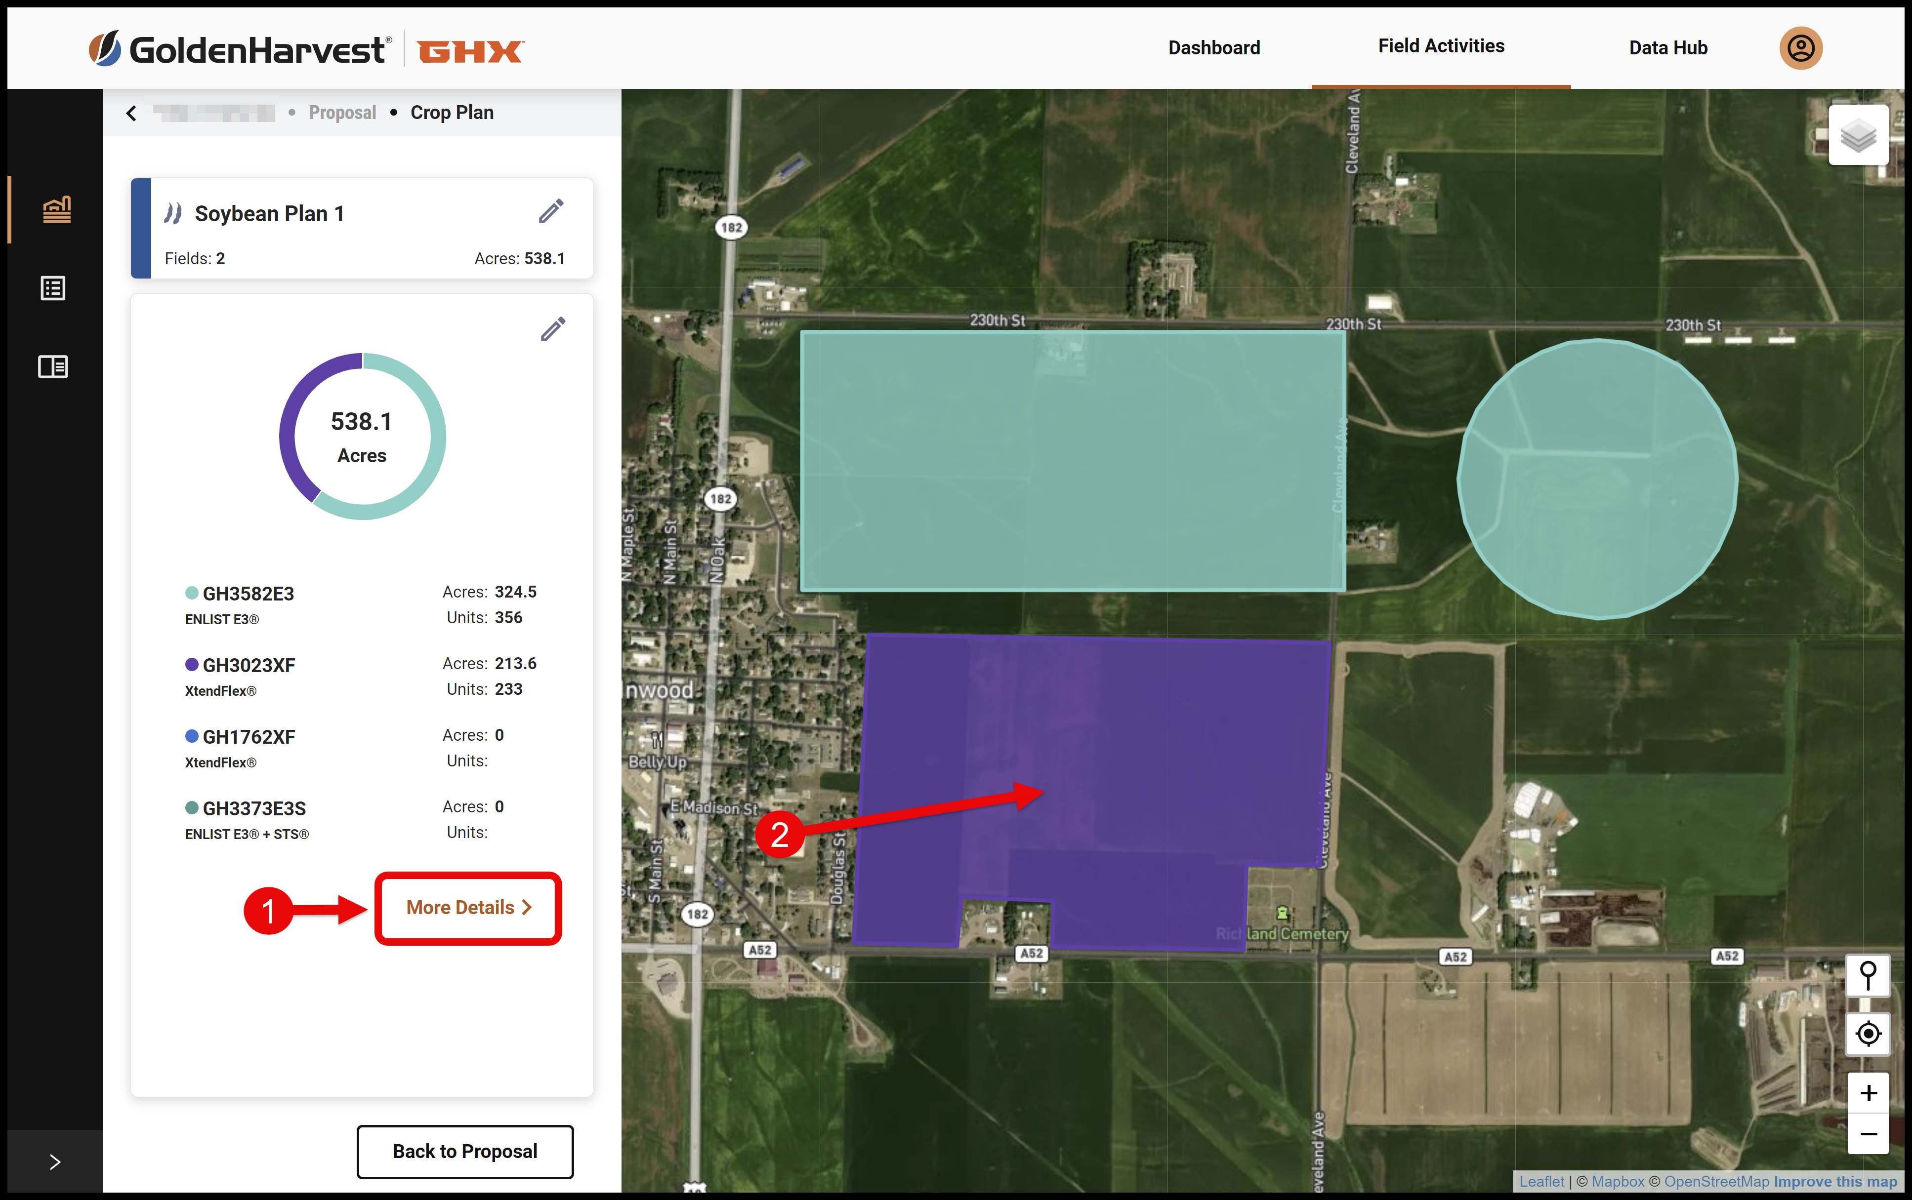
Task: Click the Units 356 value
Action: tap(508, 617)
